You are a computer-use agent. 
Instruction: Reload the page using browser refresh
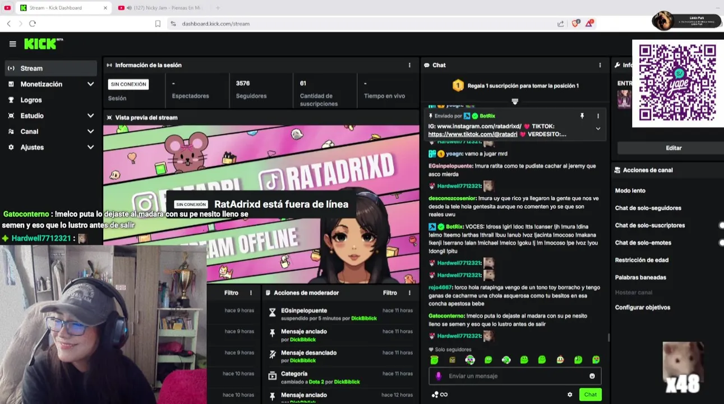[33, 24]
